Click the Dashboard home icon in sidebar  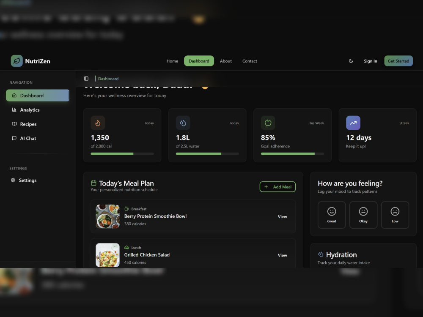tap(14, 96)
